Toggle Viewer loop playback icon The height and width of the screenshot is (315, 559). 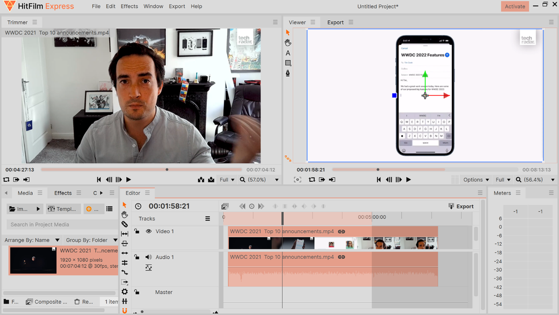click(312, 180)
